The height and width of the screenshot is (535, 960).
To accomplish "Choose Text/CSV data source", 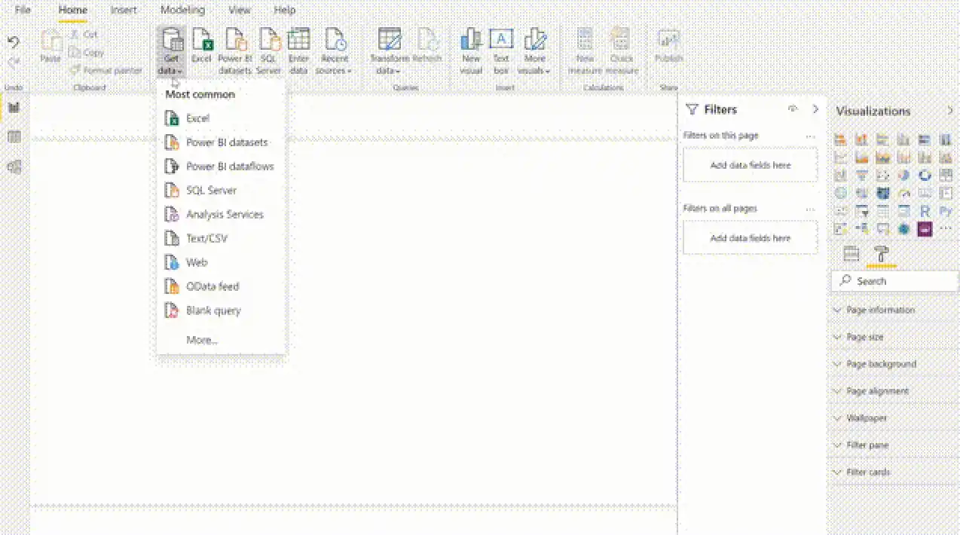I will [221, 239].
